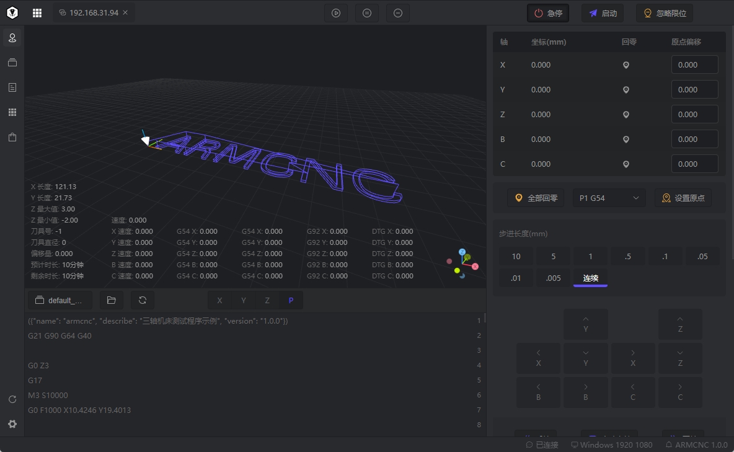
Task: Jog Y axis down arrow
Action: (x=586, y=358)
